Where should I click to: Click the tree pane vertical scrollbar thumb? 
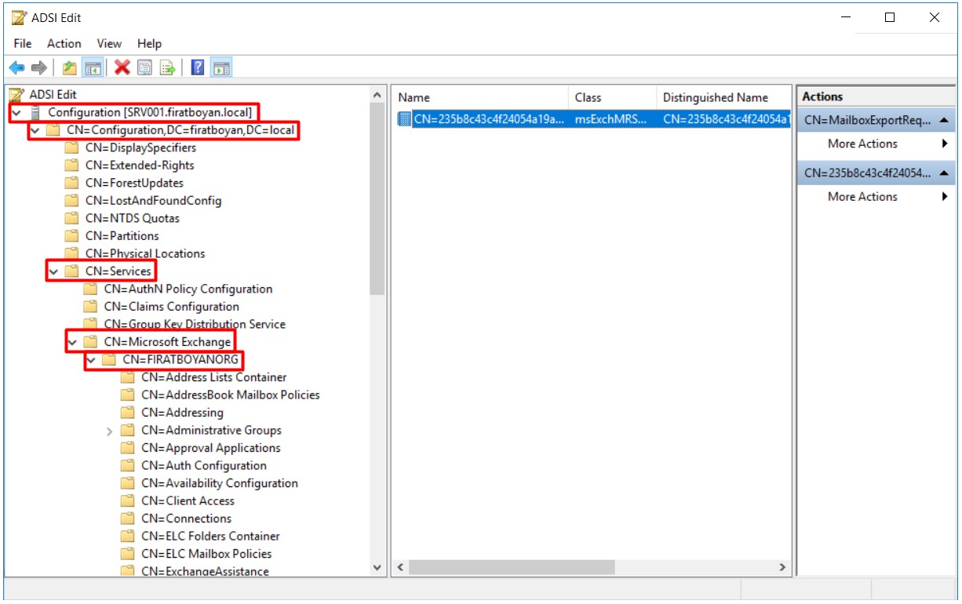tap(377, 200)
